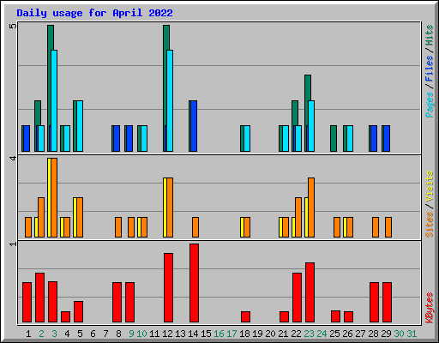The image size is (439, 343).
Task: Click the cyan Pages bar for day 12
Action: [170, 100]
